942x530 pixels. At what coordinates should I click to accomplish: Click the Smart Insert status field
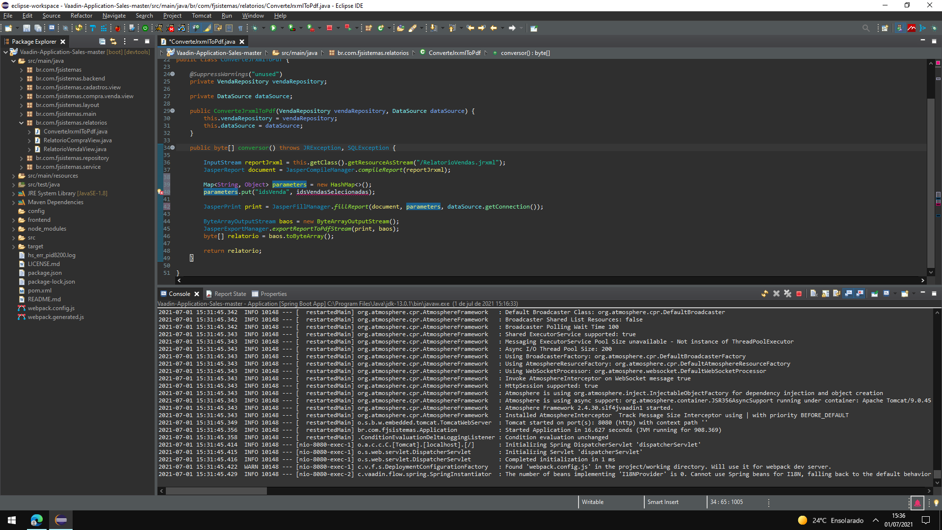click(663, 502)
